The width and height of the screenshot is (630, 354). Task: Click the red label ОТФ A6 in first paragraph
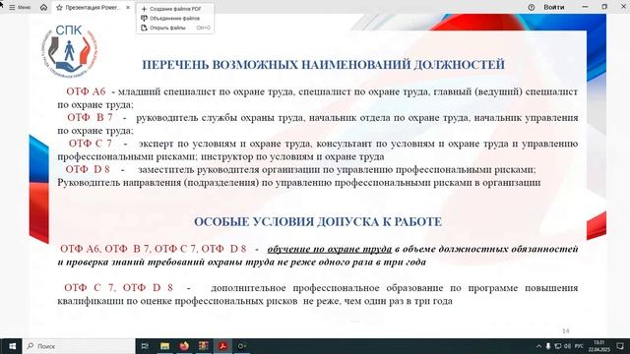click(x=86, y=91)
